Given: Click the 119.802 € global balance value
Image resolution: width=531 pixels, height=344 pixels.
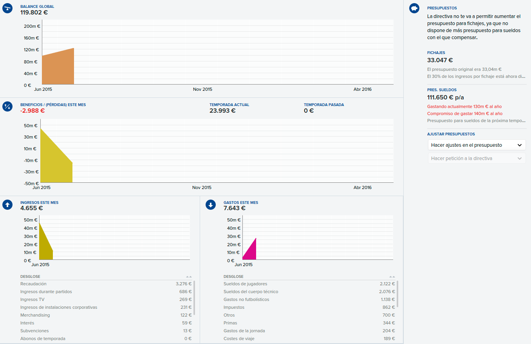Looking at the screenshot, I should coord(34,12).
